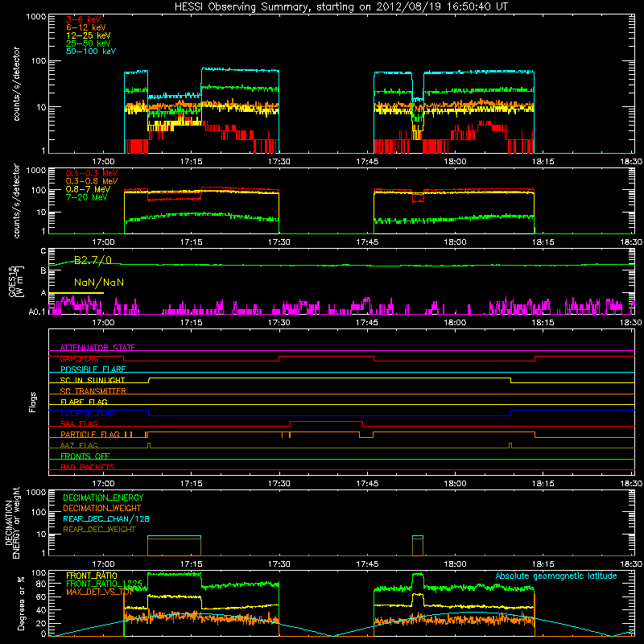Click the 17:45 tick under the MeV panel
The image size is (644, 644).
pos(367,242)
